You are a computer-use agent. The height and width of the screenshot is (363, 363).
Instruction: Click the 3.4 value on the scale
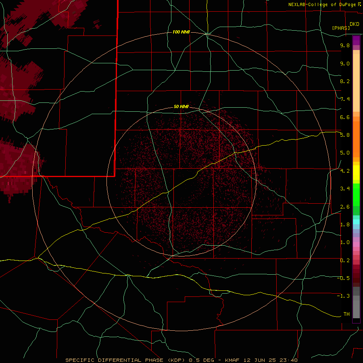pyautogui.click(x=345, y=189)
